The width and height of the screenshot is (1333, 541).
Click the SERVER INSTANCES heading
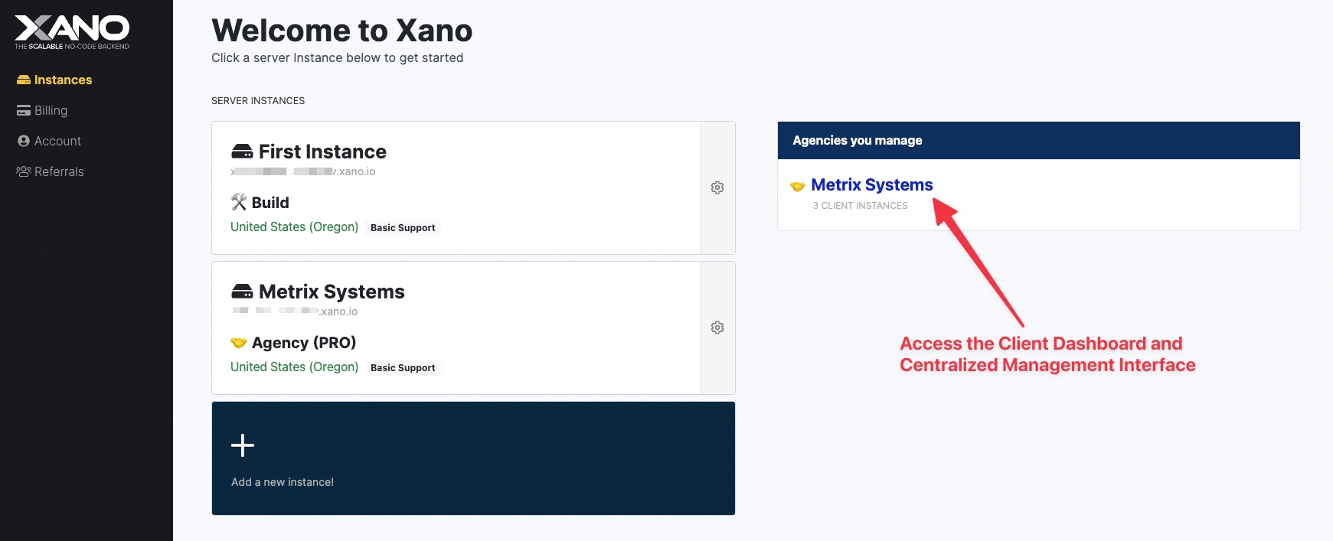coord(258,100)
